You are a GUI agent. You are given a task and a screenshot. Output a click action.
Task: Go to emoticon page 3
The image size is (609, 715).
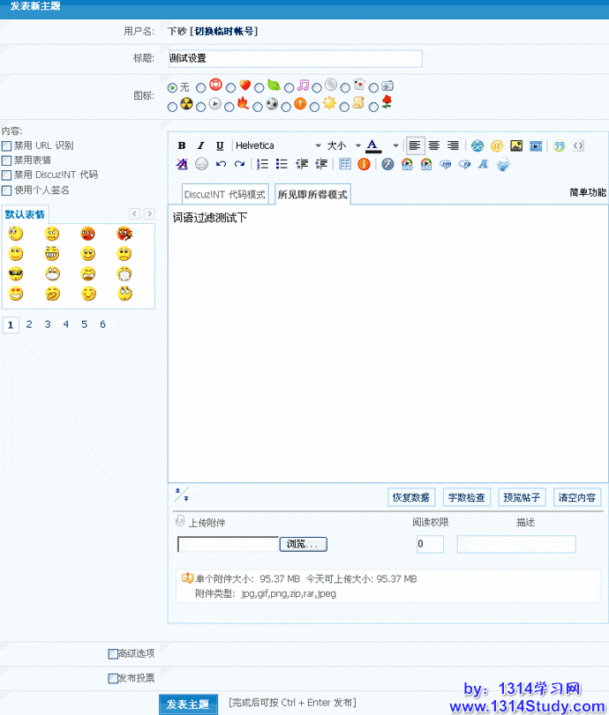[x=48, y=324]
